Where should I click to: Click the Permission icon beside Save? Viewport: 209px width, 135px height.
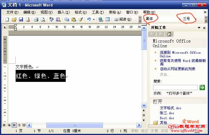pos(28,19)
